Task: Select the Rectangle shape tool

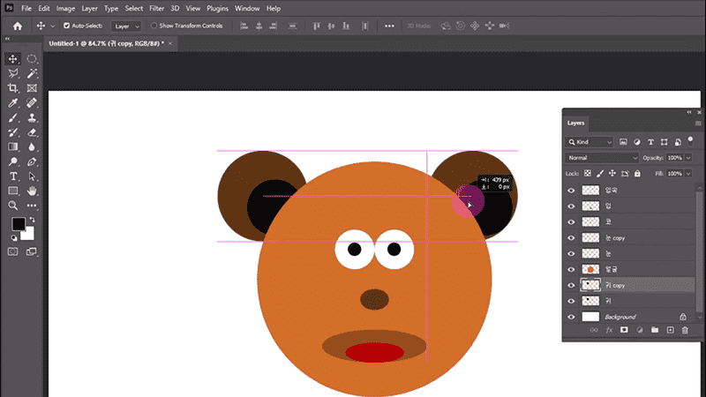Action: click(13, 191)
